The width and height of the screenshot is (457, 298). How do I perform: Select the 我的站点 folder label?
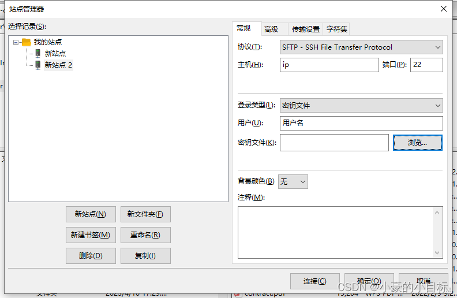pyautogui.click(x=48, y=42)
